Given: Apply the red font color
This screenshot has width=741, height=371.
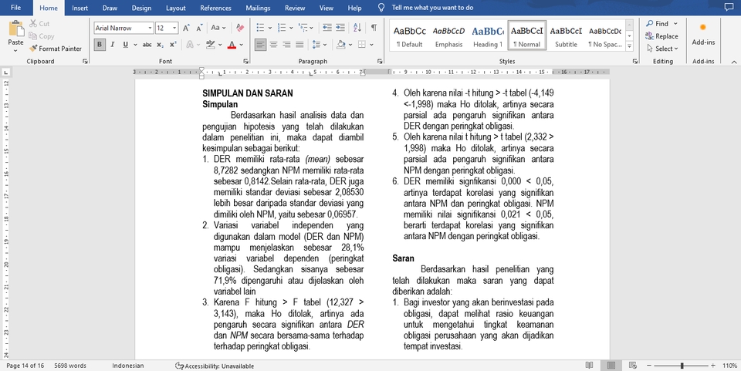Looking at the screenshot, I should coord(232,45).
